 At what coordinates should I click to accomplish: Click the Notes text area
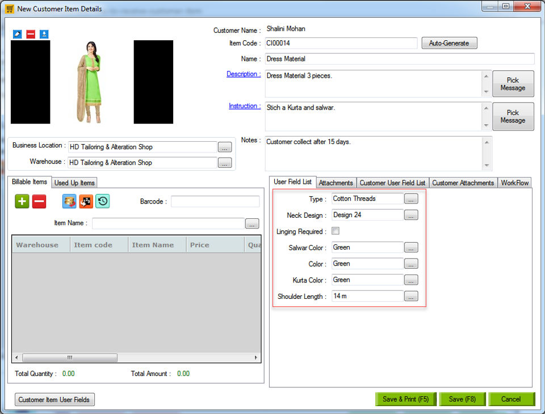click(x=374, y=154)
